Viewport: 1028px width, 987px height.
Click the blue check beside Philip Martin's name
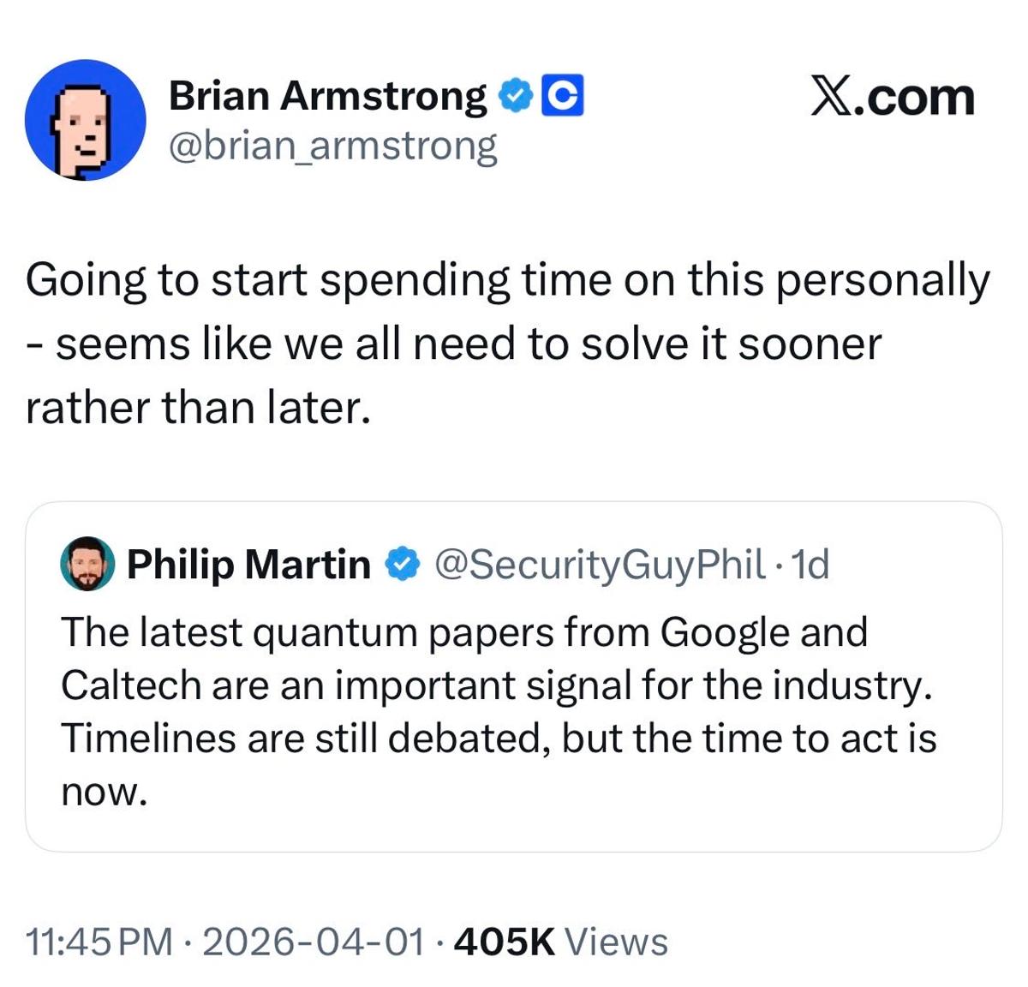pos(401,564)
